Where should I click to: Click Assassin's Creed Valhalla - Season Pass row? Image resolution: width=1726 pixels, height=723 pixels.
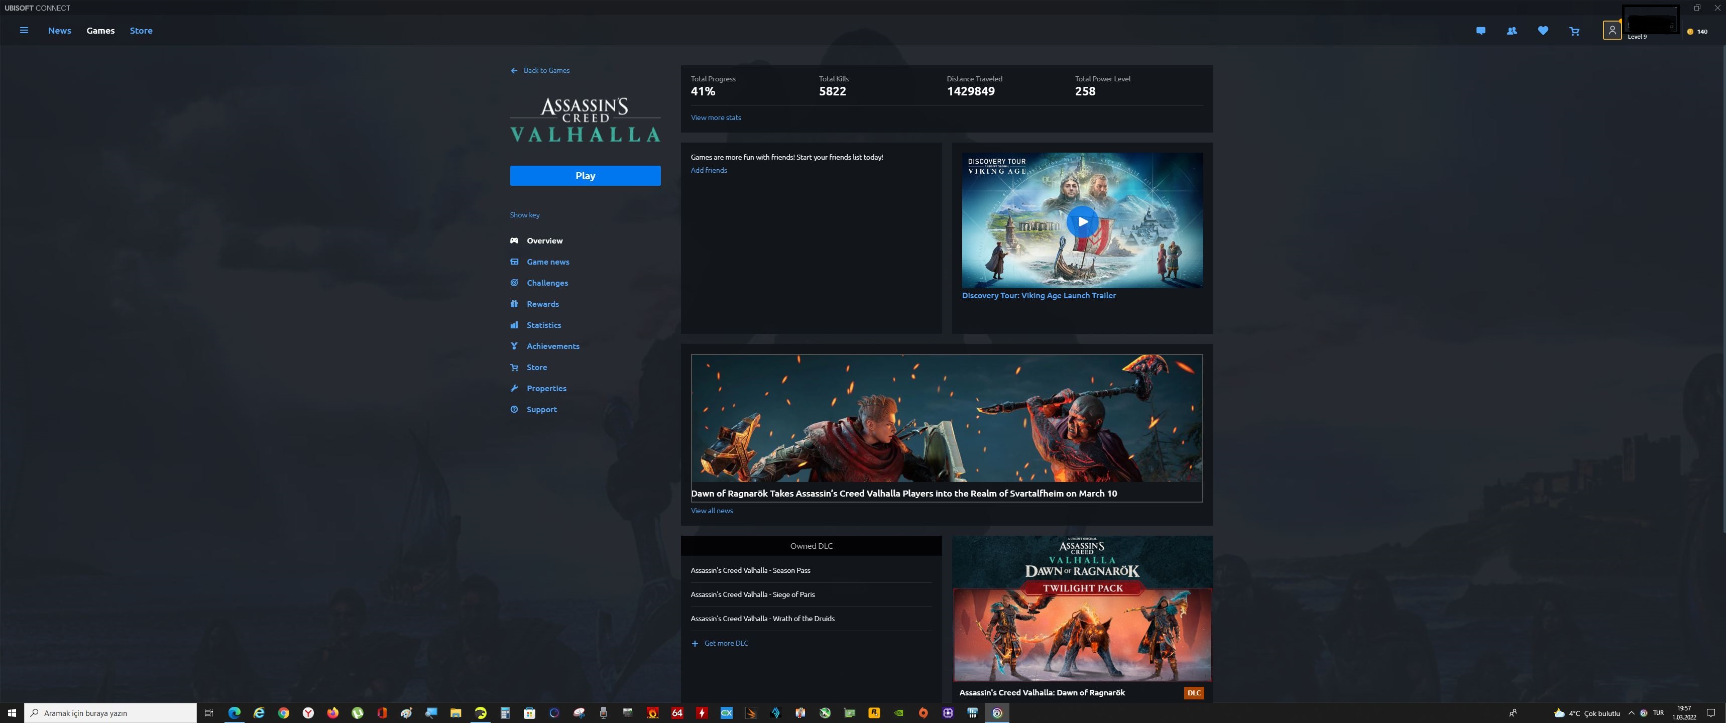[812, 570]
